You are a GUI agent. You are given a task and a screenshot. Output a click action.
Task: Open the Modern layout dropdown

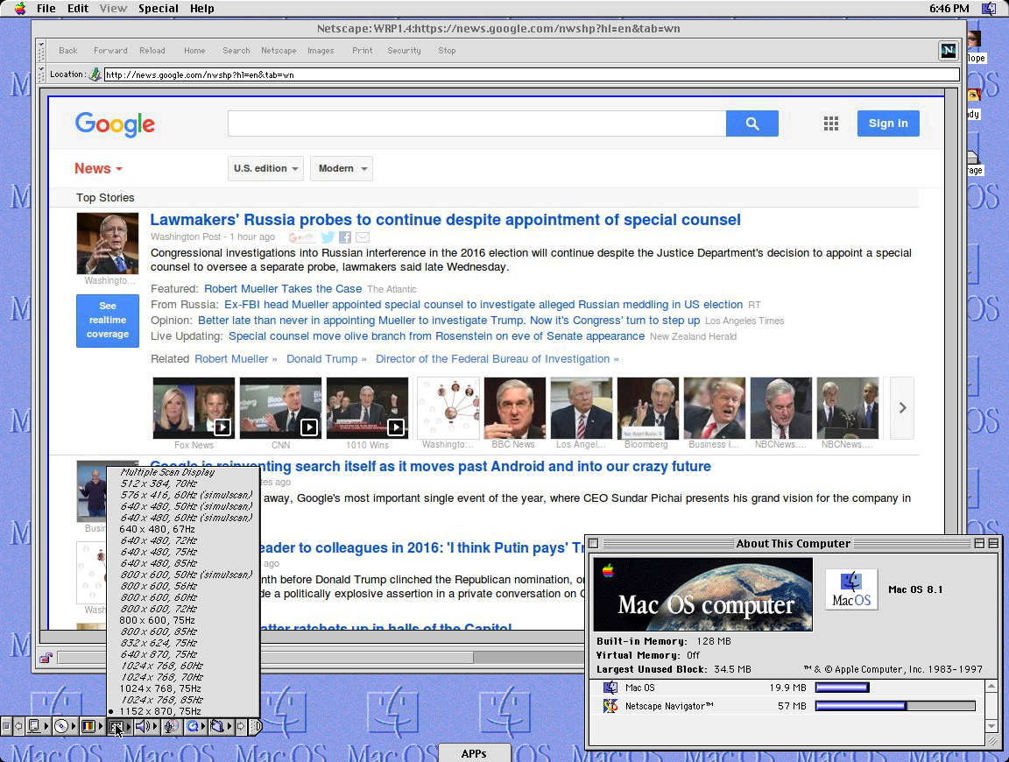coord(341,169)
